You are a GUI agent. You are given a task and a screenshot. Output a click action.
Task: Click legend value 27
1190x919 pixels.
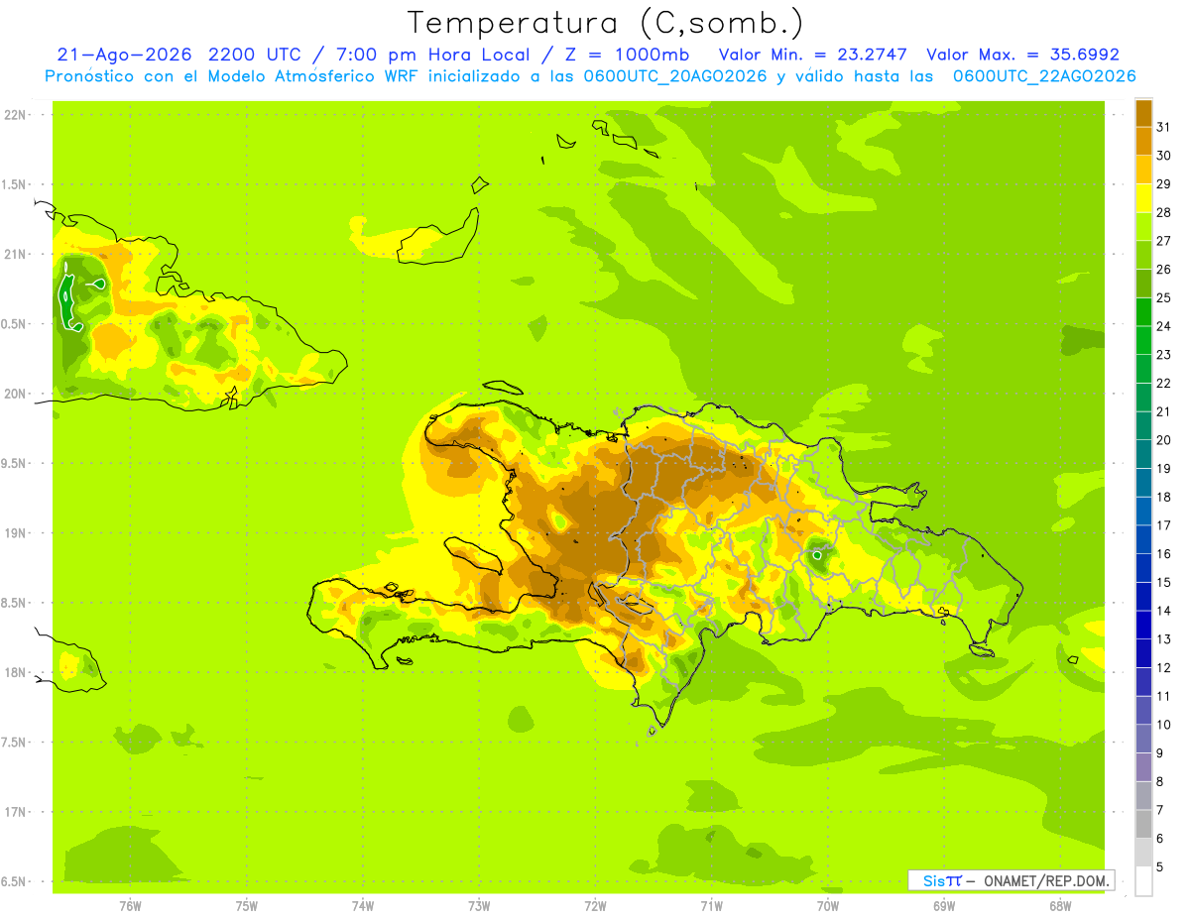click(1164, 241)
